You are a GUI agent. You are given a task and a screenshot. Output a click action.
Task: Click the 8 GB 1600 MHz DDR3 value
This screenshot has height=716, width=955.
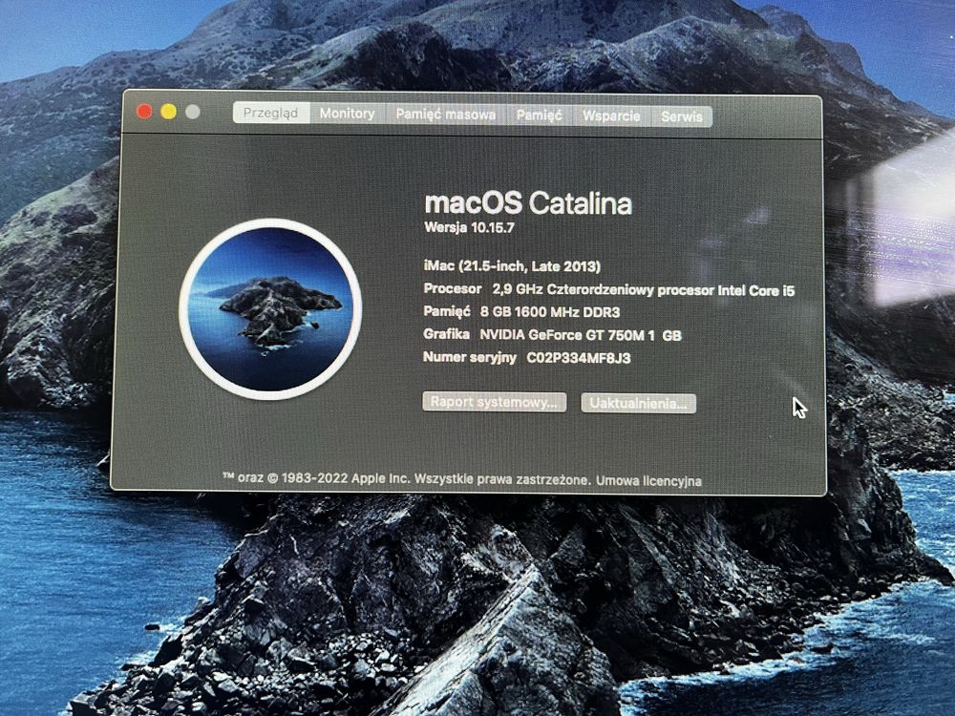pyautogui.click(x=549, y=312)
